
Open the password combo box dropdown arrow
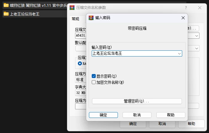pyautogui.click(x=179, y=53)
